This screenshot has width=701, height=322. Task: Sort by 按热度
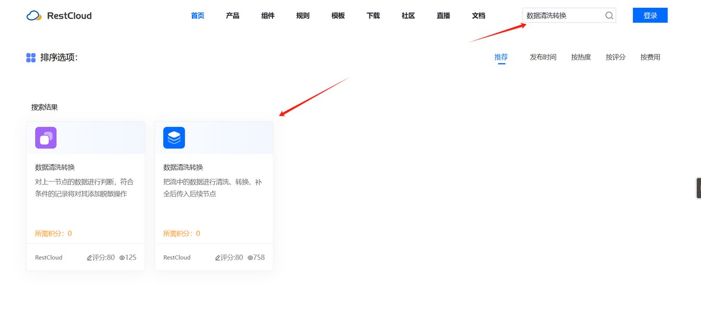coord(581,57)
